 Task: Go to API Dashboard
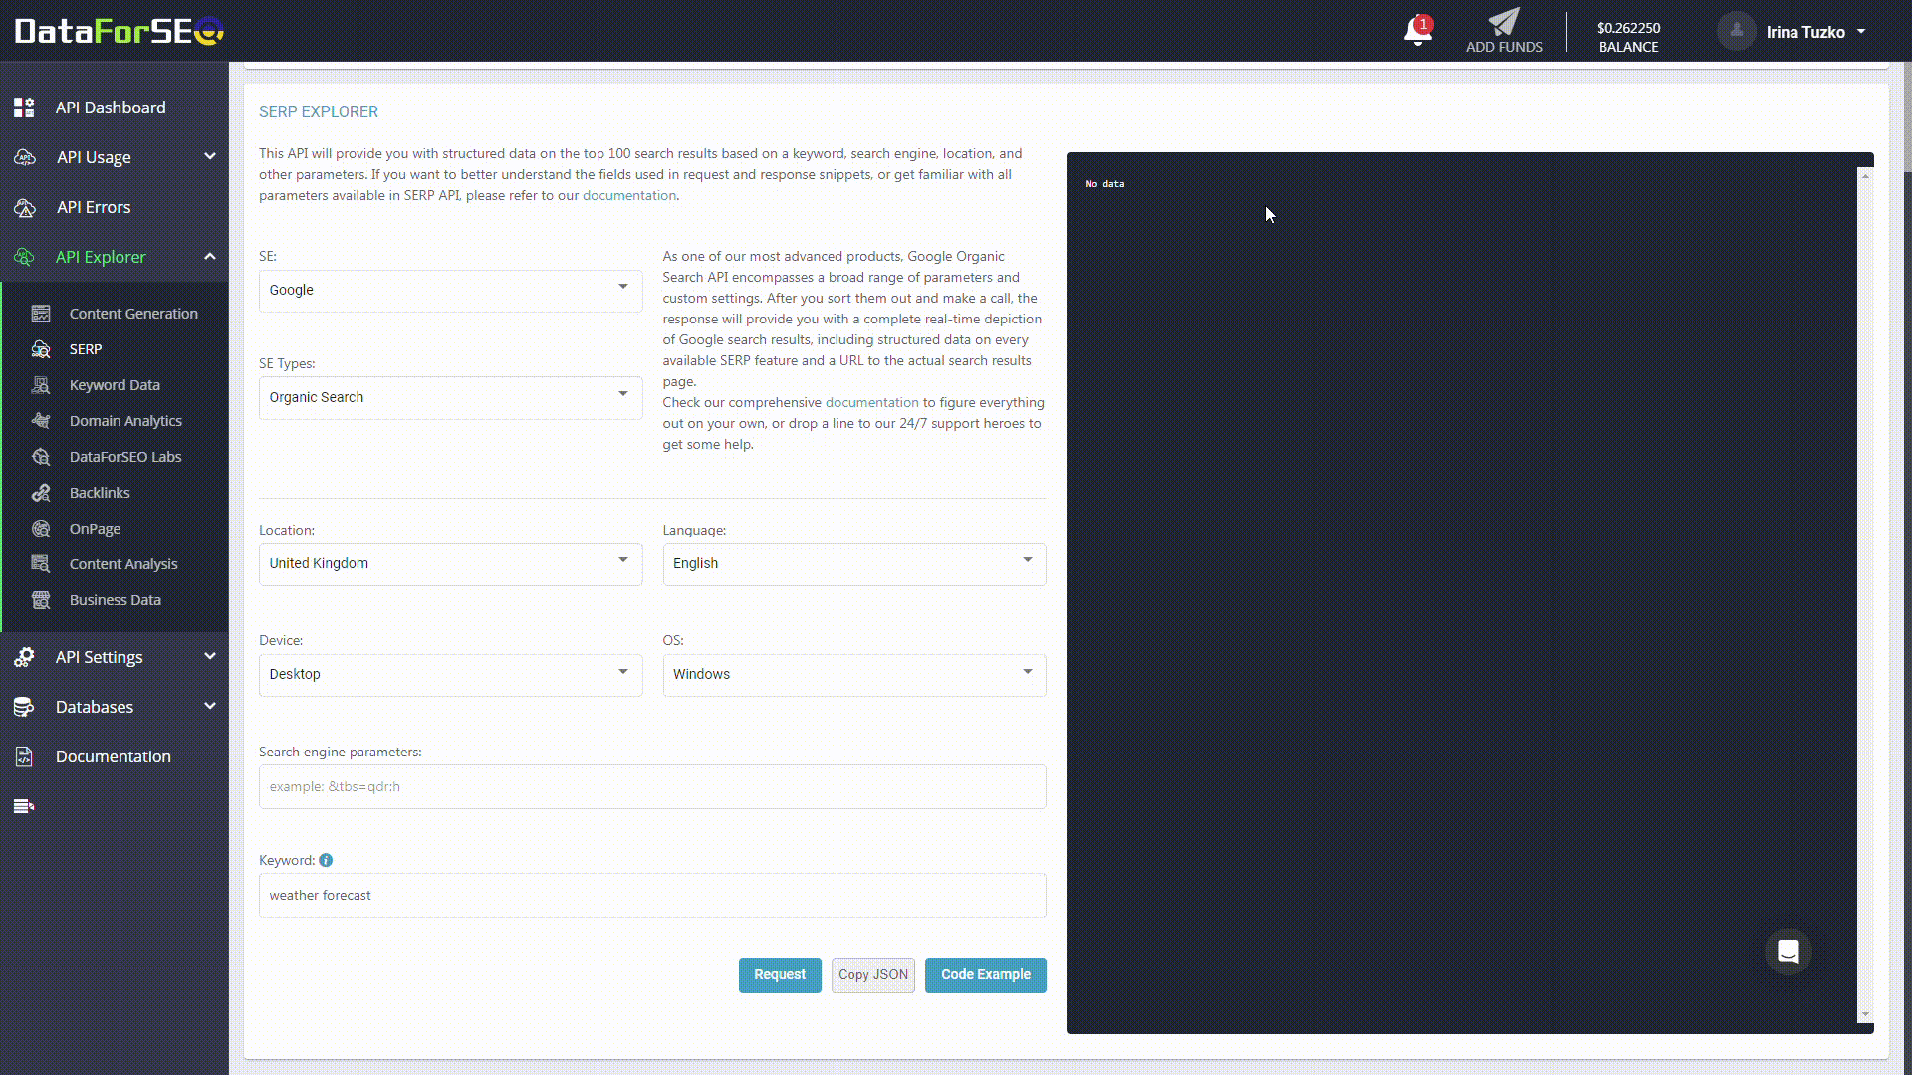coord(111,107)
